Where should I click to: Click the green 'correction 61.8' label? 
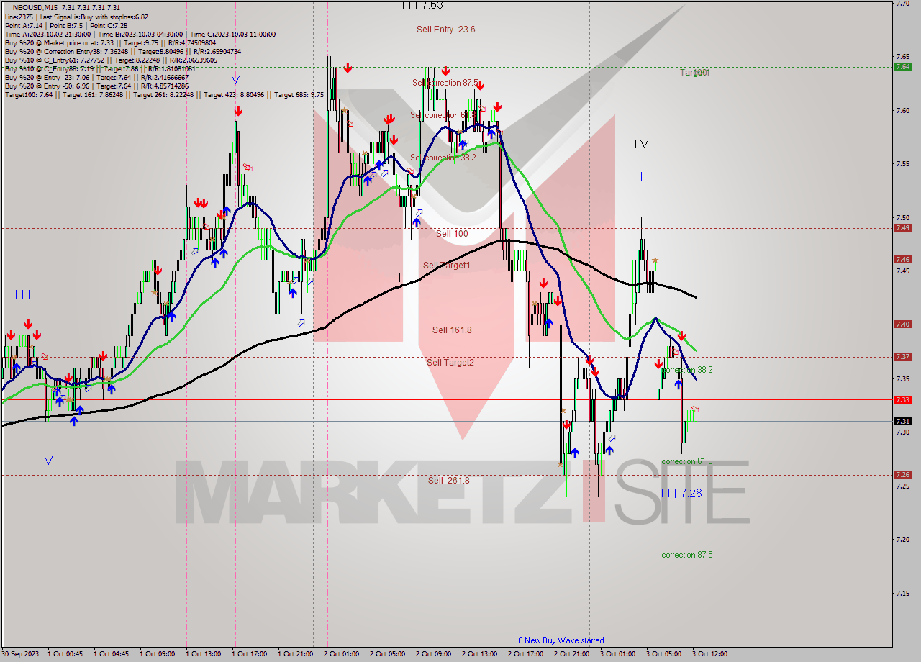[687, 461]
